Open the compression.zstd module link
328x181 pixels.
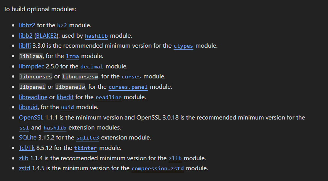(158, 168)
